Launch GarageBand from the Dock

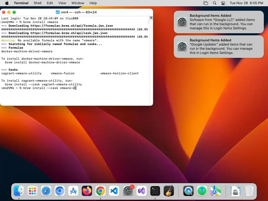click(x=169, y=191)
